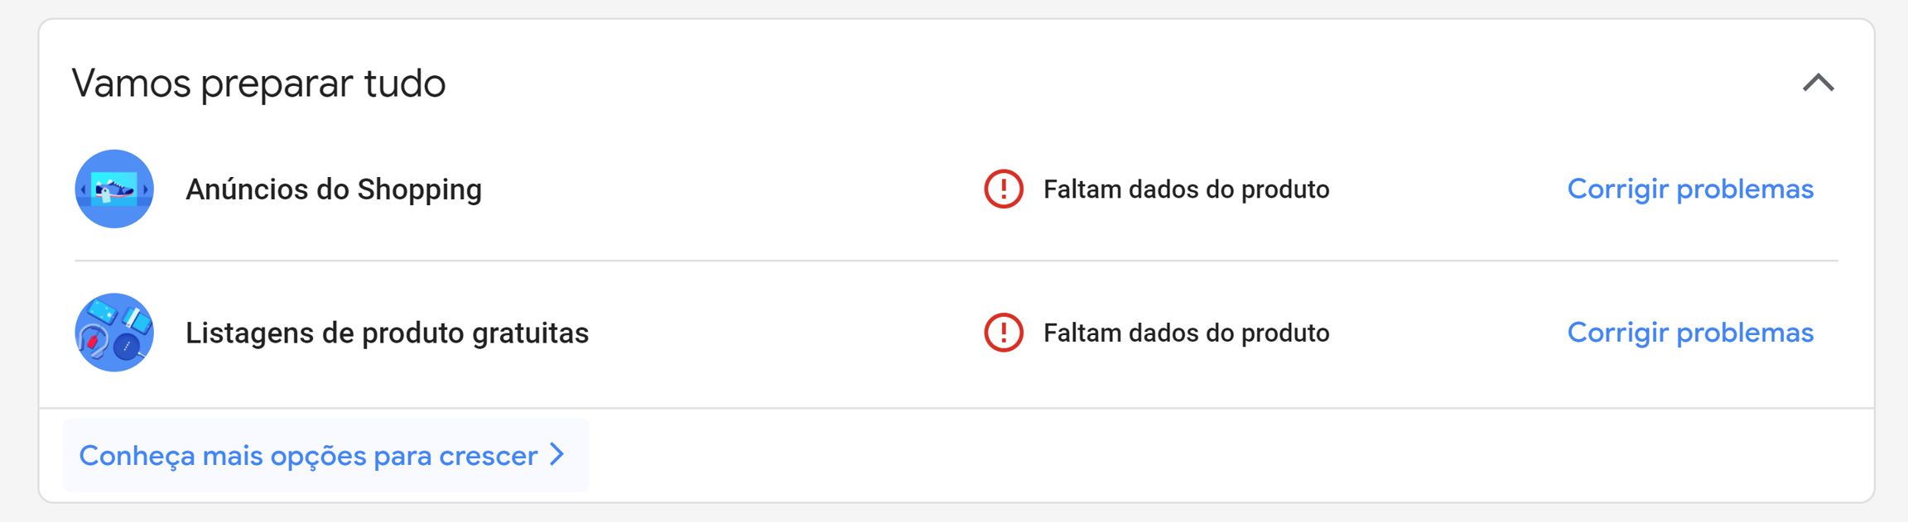
Task: Open "Conheça mais opções para crescer" link
Action: pyautogui.click(x=308, y=456)
